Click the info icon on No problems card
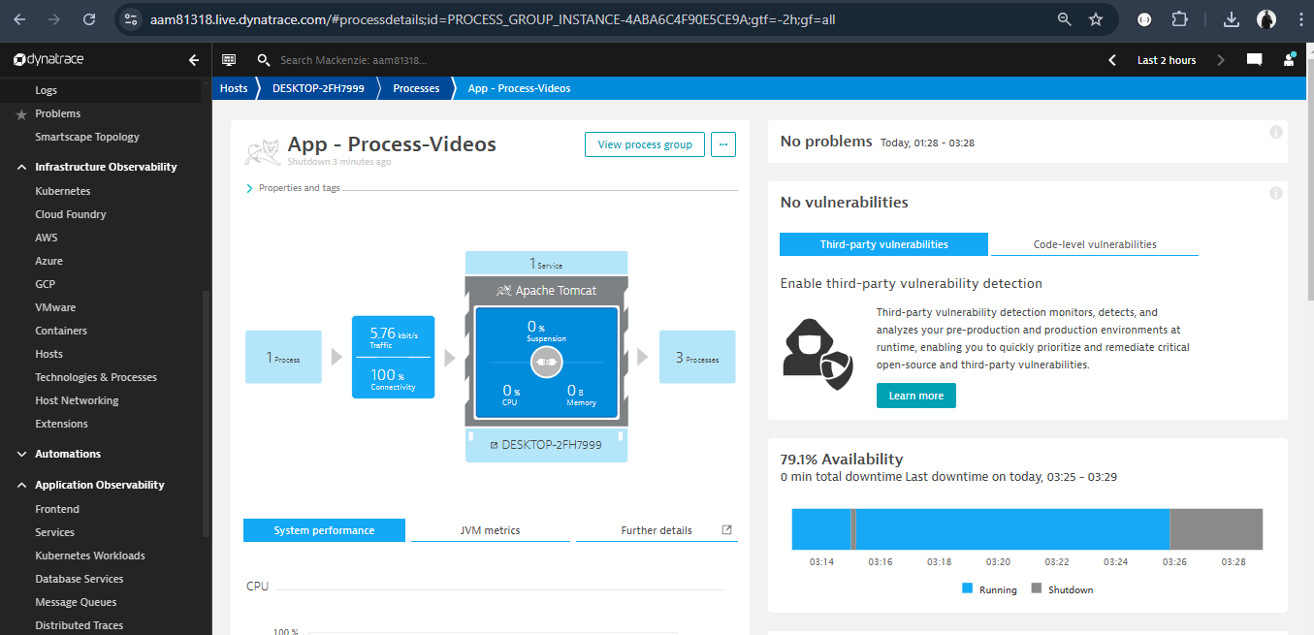This screenshot has width=1314, height=635. coord(1276,132)
